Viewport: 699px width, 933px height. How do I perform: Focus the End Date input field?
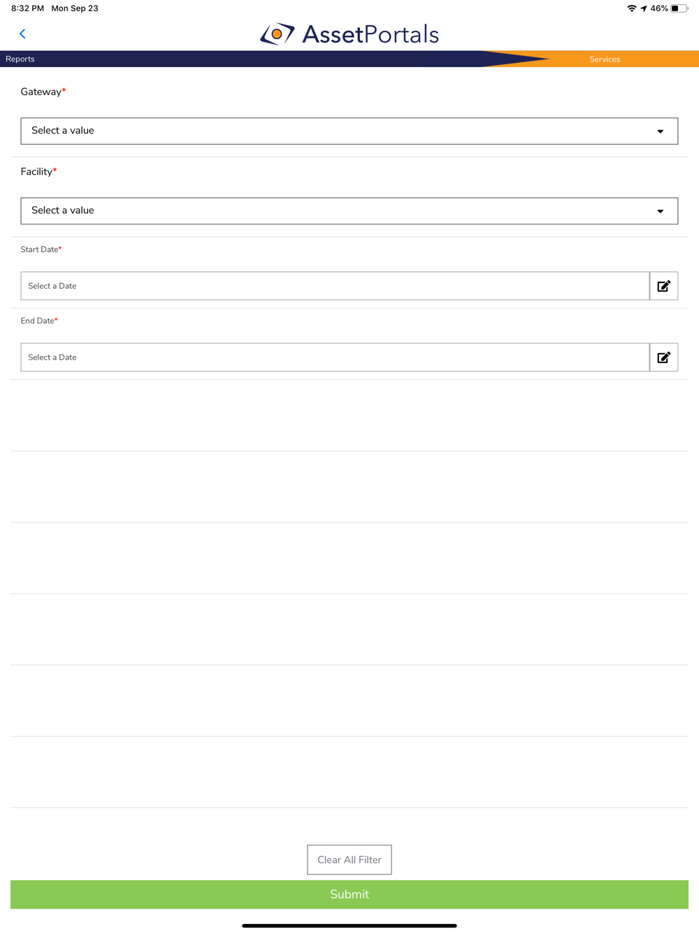(335, 357)
